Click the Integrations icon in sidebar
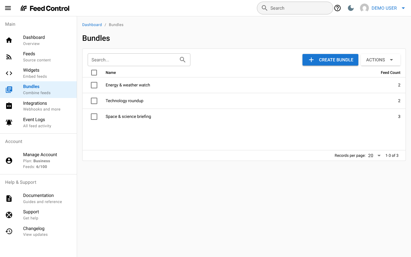Viewport: 411px width, 257px height. [x=9, y=106]
